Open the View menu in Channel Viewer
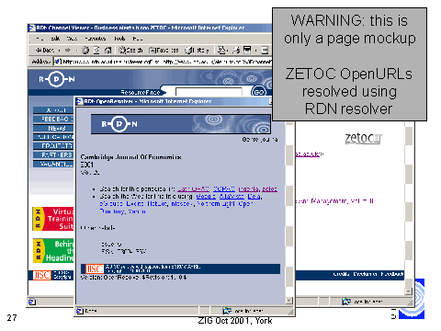441x331 pixels. (x=72, y=39)
